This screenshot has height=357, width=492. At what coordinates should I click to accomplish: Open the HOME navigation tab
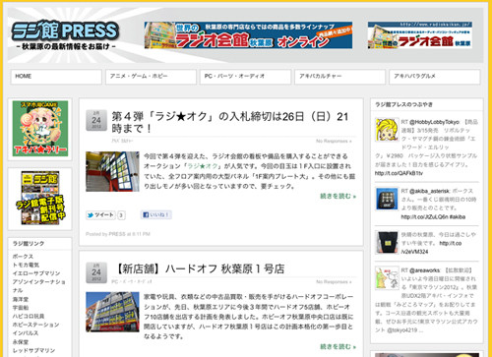[x=56, y=77]
